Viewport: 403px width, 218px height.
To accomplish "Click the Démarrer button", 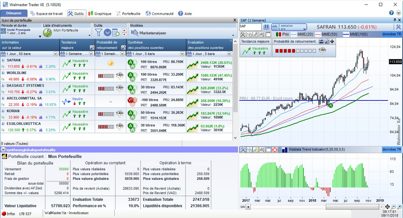I will tap(14, 13).
